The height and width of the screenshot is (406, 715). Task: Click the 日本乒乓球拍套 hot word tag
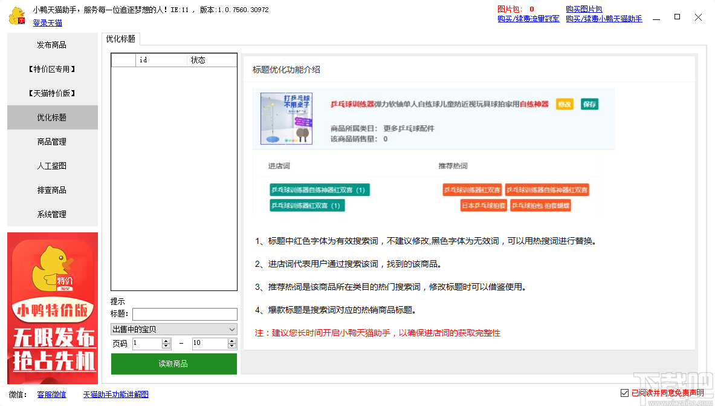484,206
